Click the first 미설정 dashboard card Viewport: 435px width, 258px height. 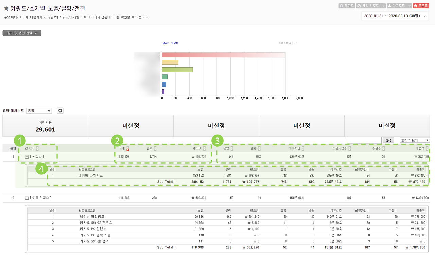[130, 126]
